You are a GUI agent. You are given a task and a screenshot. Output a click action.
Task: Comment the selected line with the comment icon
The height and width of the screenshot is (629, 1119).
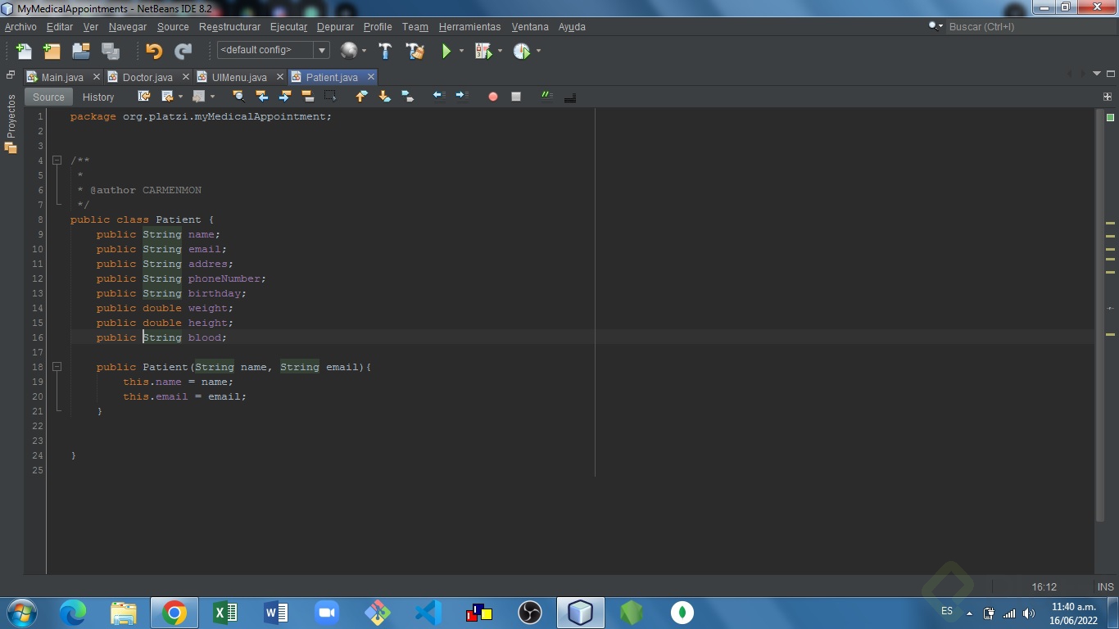point(547,97)
